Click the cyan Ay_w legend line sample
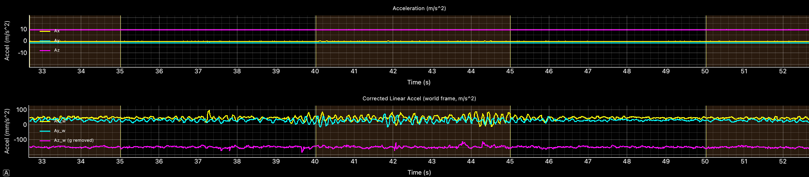The height and width of the screenshot is (177, 809). click(x=45, y=131)
